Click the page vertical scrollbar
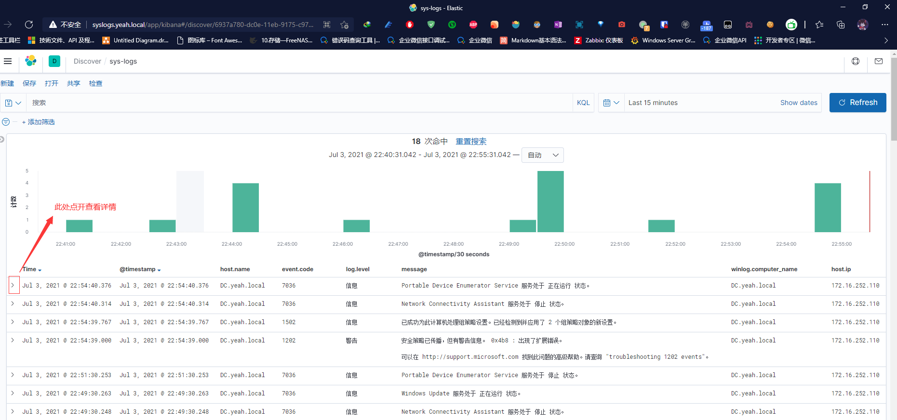 [894, 99]
